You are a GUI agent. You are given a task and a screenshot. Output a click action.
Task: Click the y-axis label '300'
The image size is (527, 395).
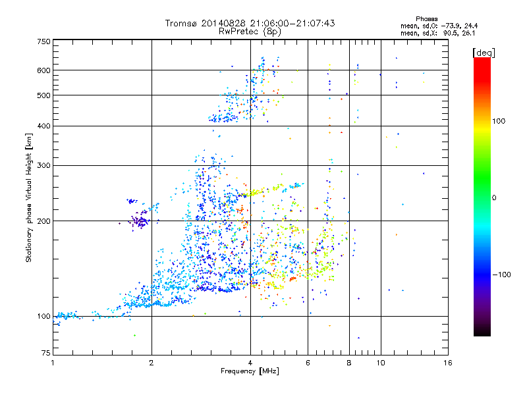tap(43, 166)
